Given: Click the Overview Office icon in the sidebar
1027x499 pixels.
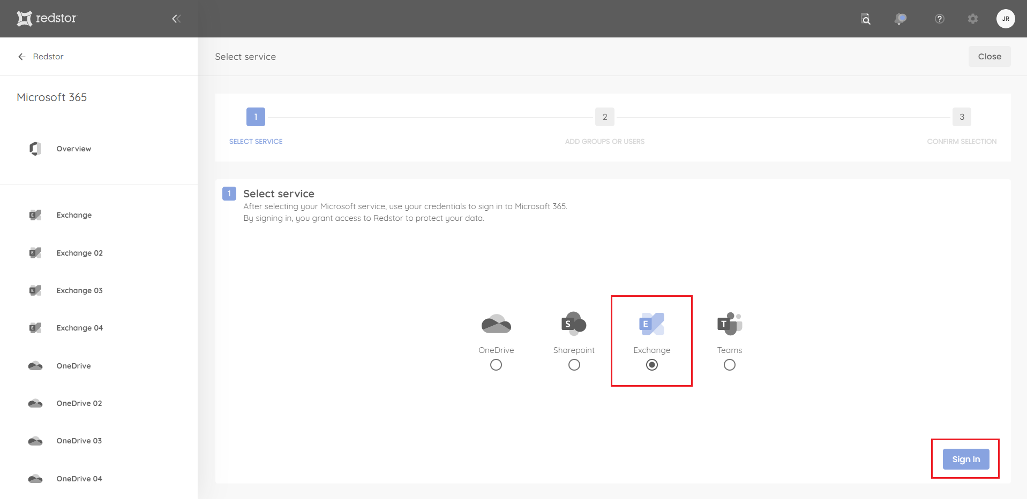Looking at the screenshot, I should click(x=35, y=149).
